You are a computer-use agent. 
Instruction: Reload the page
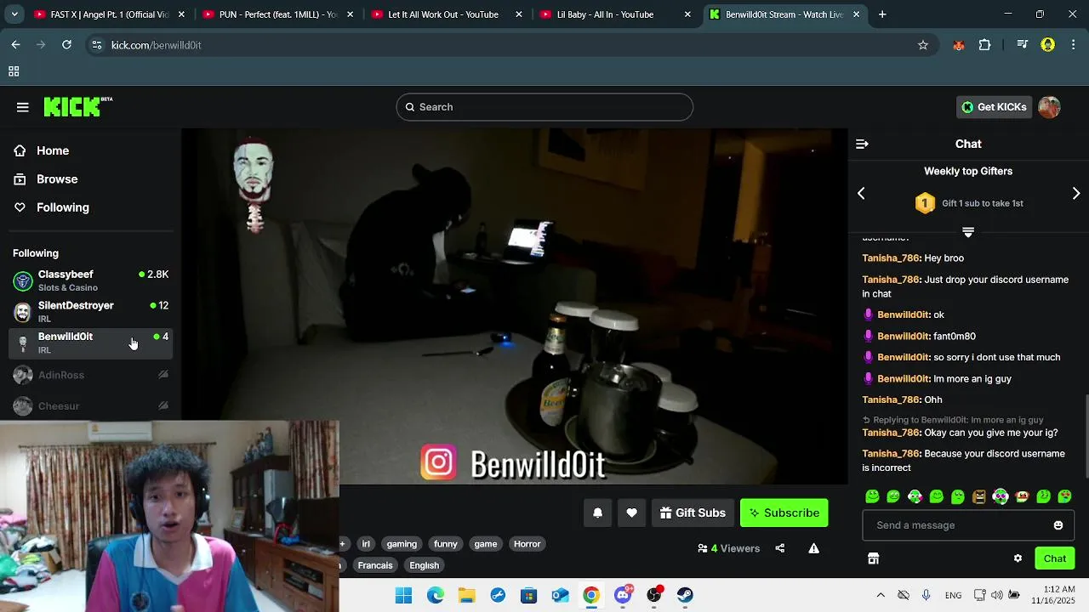(66, 45)
